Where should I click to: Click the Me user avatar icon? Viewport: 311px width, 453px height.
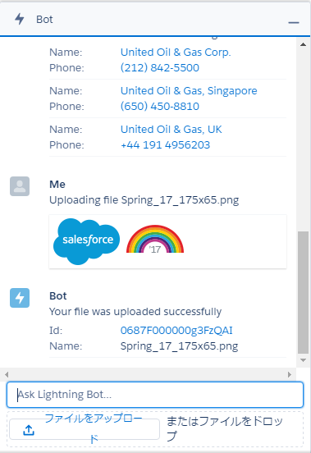pyautogui.click(x=20, y=186)
